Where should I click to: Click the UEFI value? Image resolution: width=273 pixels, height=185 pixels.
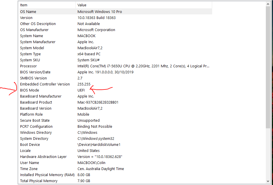pyautogui.click(x=81, y=90)
